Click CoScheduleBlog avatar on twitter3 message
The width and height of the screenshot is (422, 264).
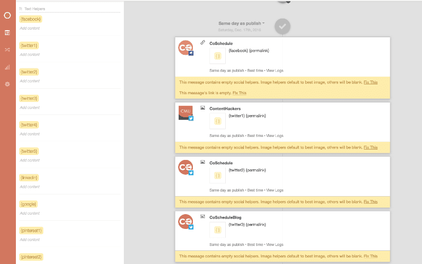click(185, 221)
